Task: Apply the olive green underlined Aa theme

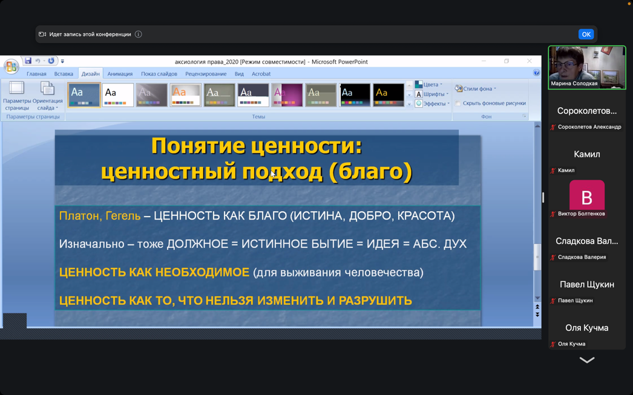Action: [x=220, y=95]
